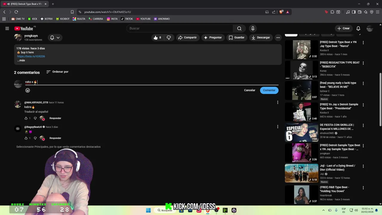Open the OME TV bookmark

coord(18,19)
